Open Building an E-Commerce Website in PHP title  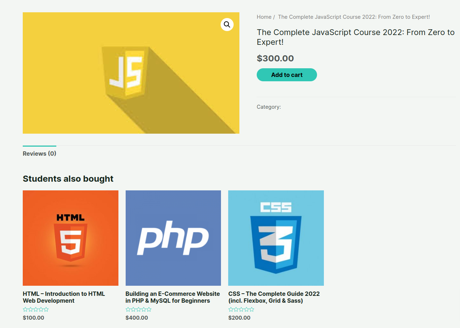(173, 297)
